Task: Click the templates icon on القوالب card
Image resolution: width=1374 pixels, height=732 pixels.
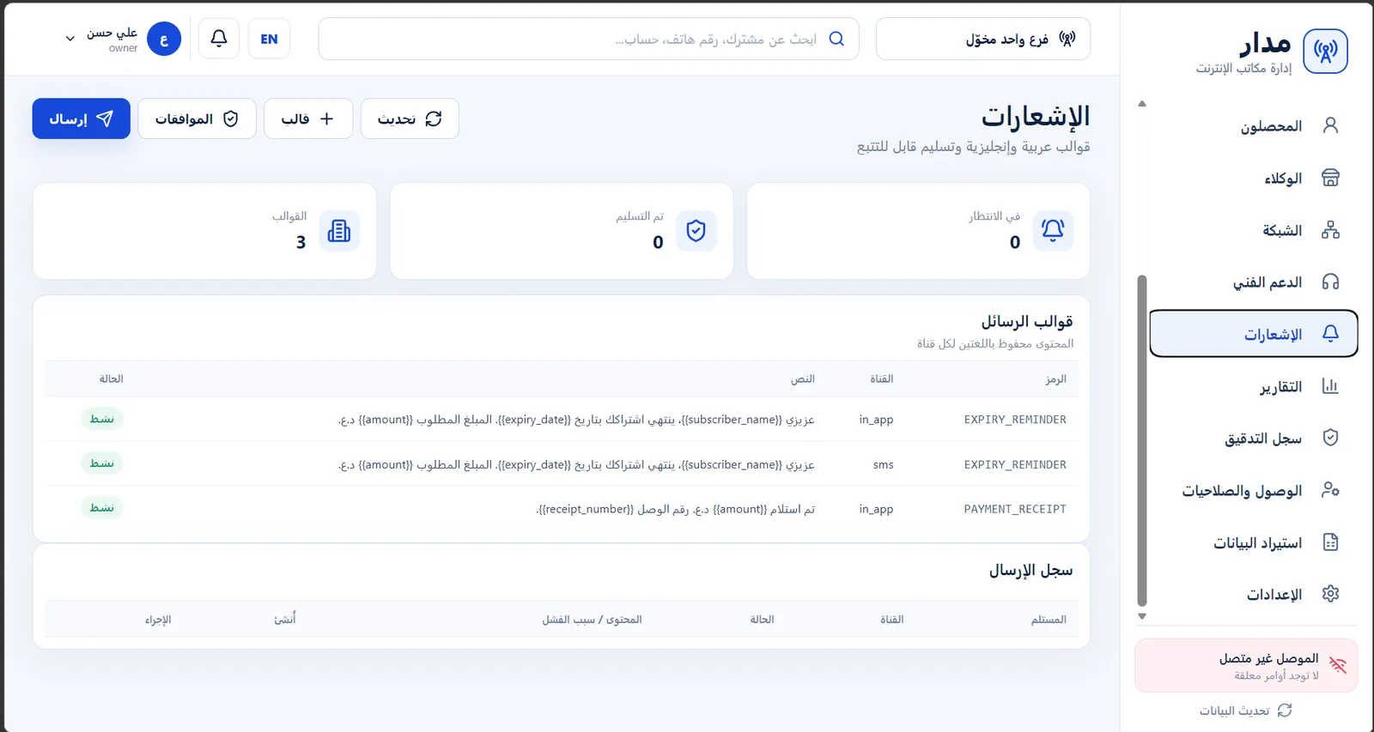Action: click(x=339, y=230)
